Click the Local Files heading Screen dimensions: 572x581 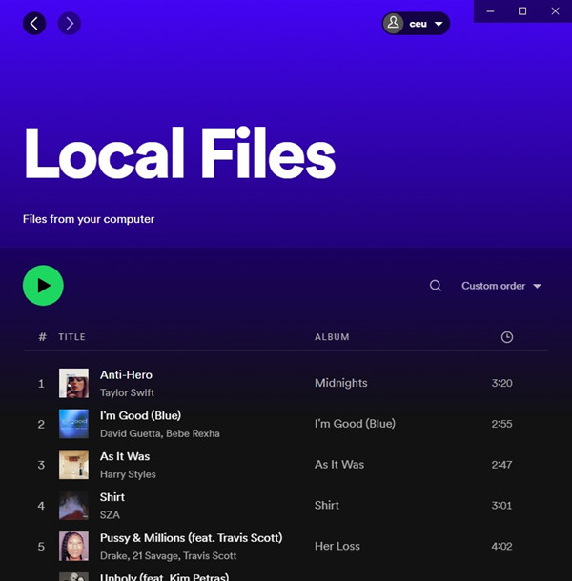tap(180, 152)
